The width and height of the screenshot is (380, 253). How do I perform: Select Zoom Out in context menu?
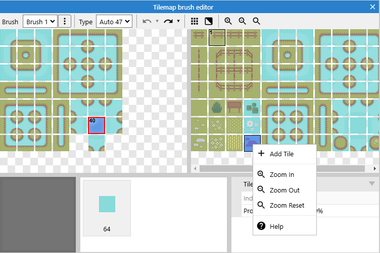[x=284, y=190]
